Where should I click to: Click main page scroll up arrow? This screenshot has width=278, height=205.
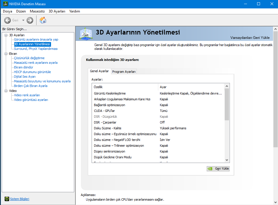click(275, 29)
